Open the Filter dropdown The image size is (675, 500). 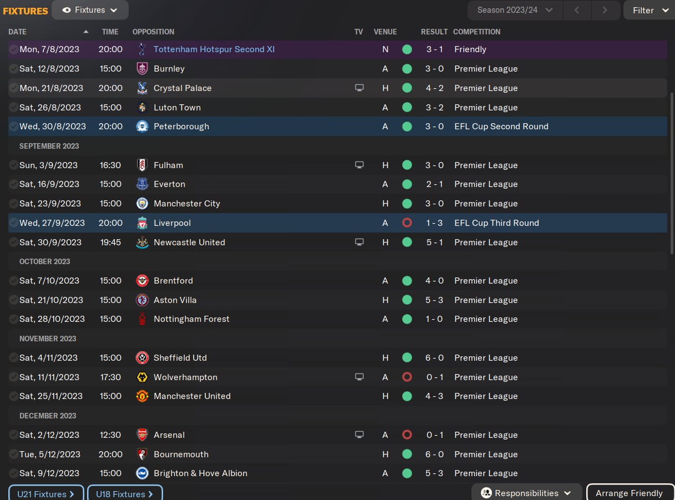tap(649, 10)
